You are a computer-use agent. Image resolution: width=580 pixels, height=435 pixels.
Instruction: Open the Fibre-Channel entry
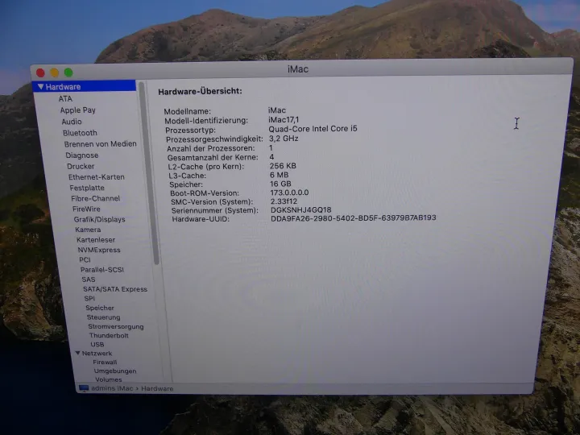(x=95, y=198)
